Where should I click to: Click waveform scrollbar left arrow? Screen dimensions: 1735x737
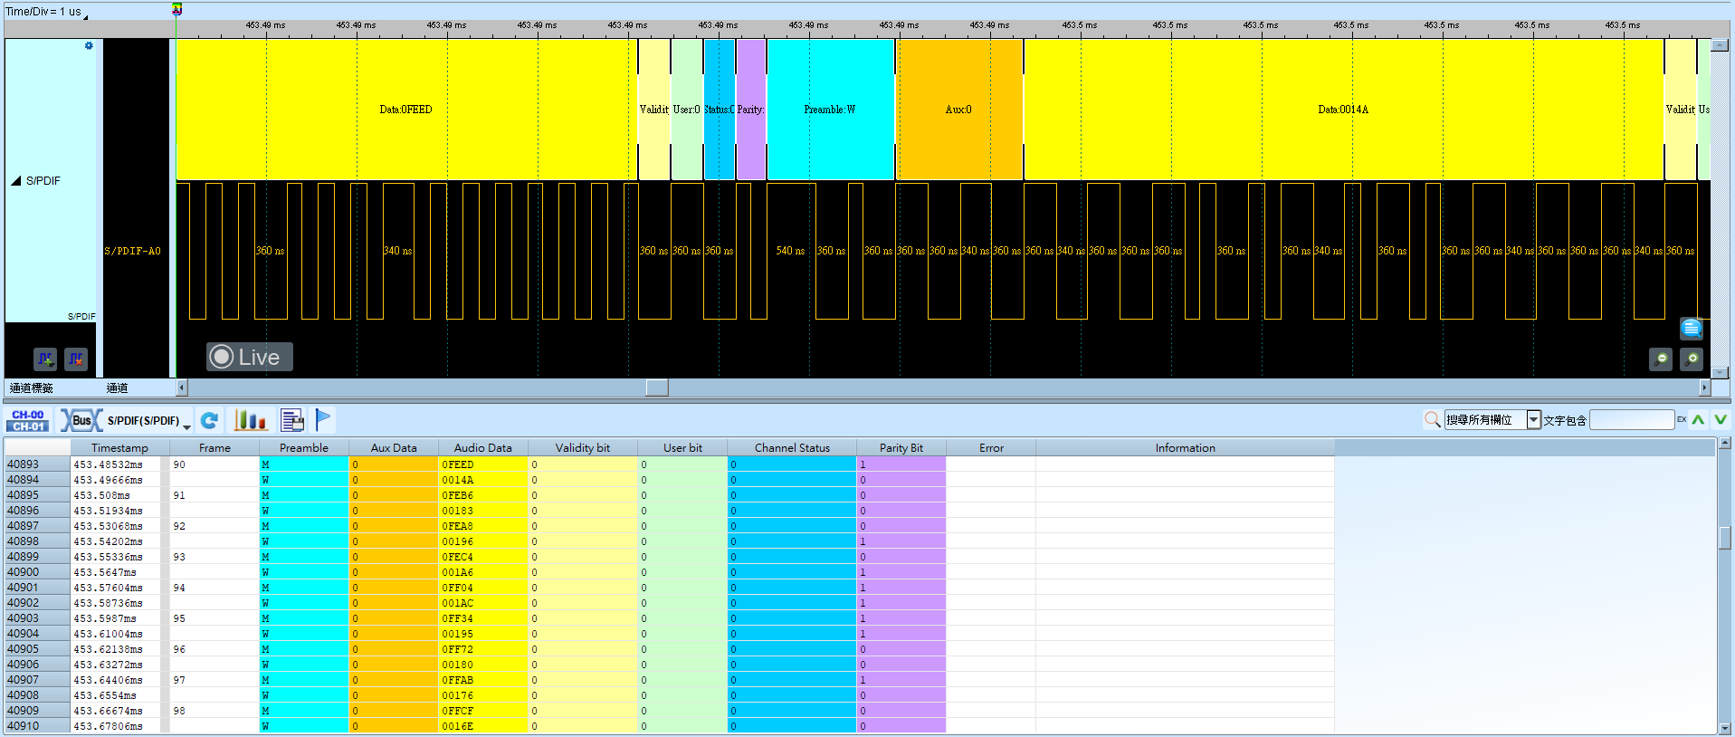pos(182,388)
